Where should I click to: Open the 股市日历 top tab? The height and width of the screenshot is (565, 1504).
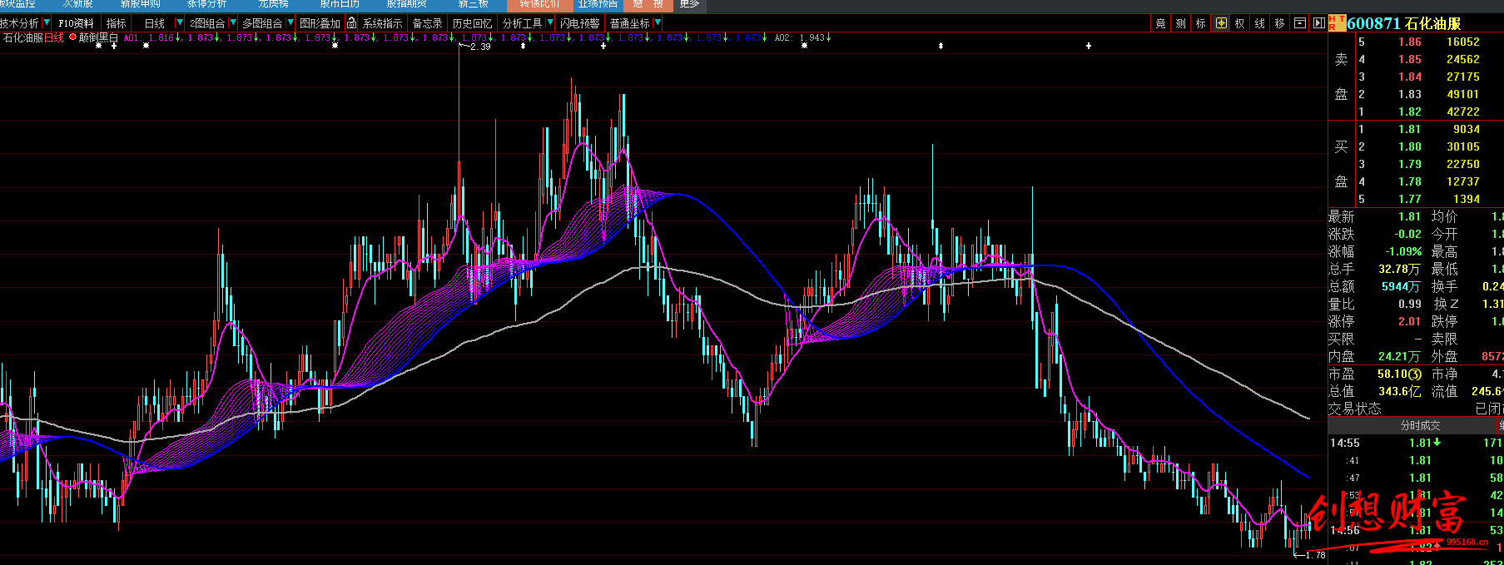340,4
